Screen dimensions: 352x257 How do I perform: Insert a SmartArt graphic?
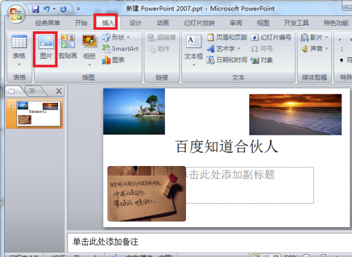tap(120, 49)
